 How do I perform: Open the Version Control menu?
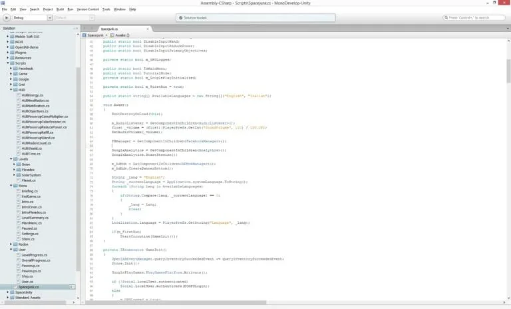[88, 9]
